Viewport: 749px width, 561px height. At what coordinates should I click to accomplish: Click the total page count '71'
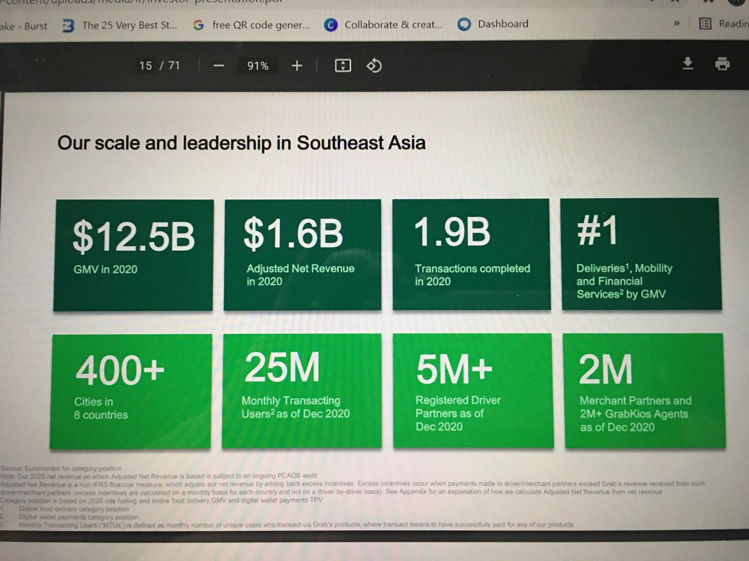click(x=174, y=65)
